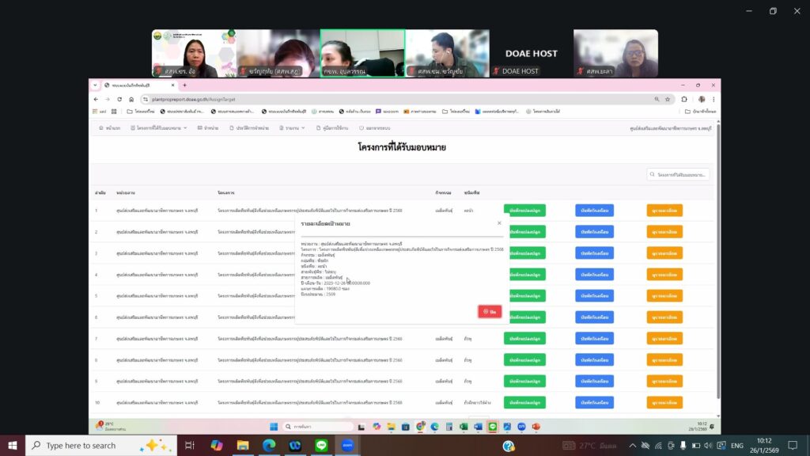Click the red ปิด button in popup

pyautogui.click(x=489, y=312)
